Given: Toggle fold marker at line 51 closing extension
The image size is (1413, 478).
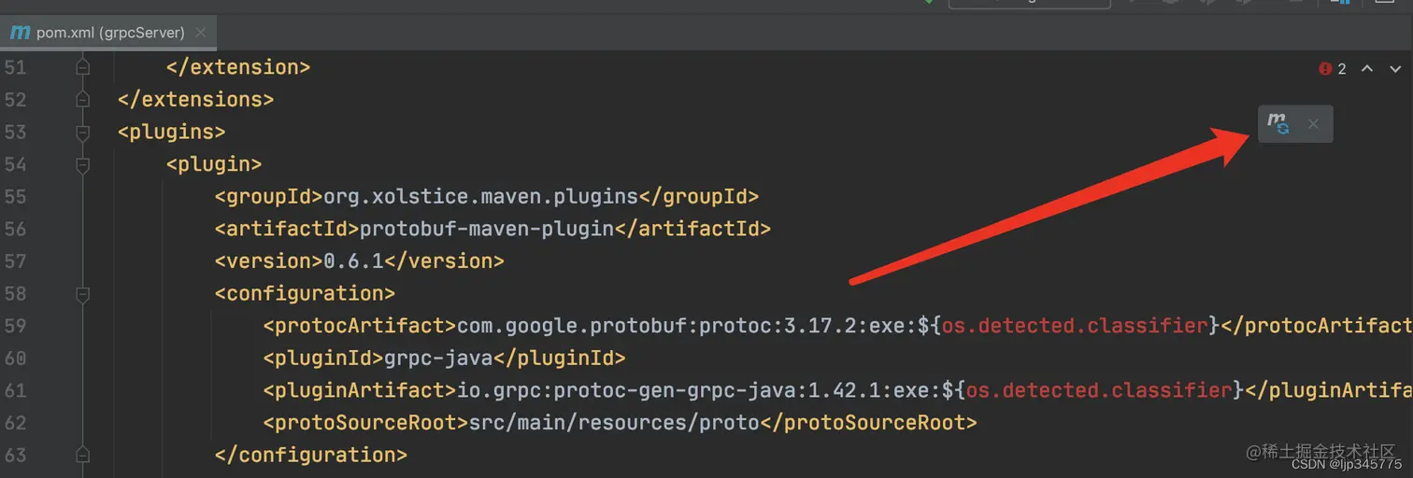Looking at the screenshot, I should coord(82,67).
